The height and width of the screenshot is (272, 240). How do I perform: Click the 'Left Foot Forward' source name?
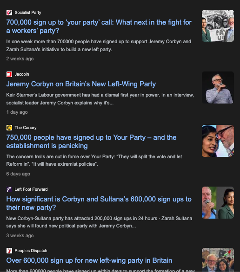click(x=31, y=189)
